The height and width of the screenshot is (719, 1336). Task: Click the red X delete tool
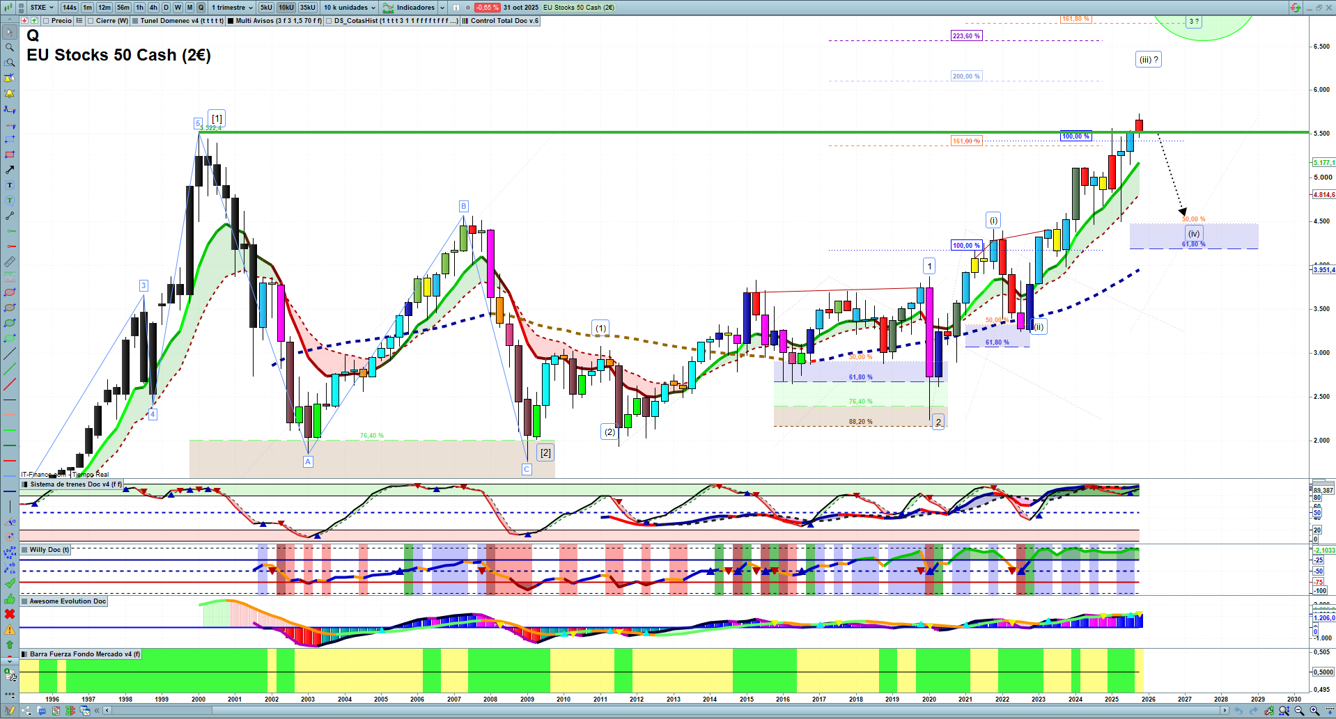tap(10, 614)
